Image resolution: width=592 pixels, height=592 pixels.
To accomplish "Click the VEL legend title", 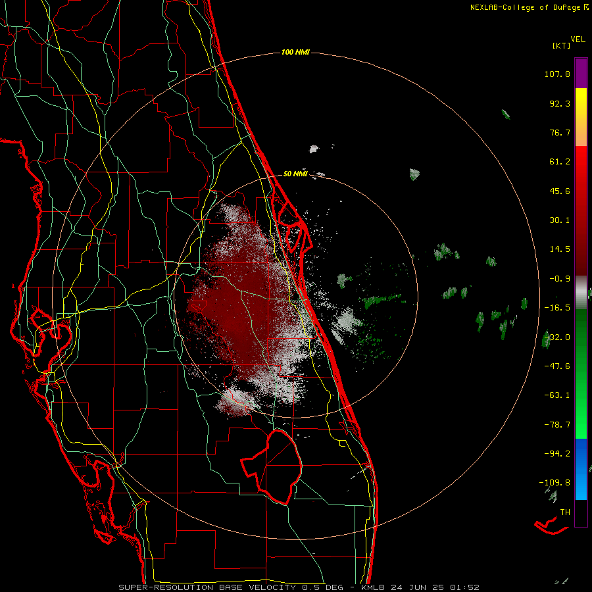I will (x=578, y=39).
